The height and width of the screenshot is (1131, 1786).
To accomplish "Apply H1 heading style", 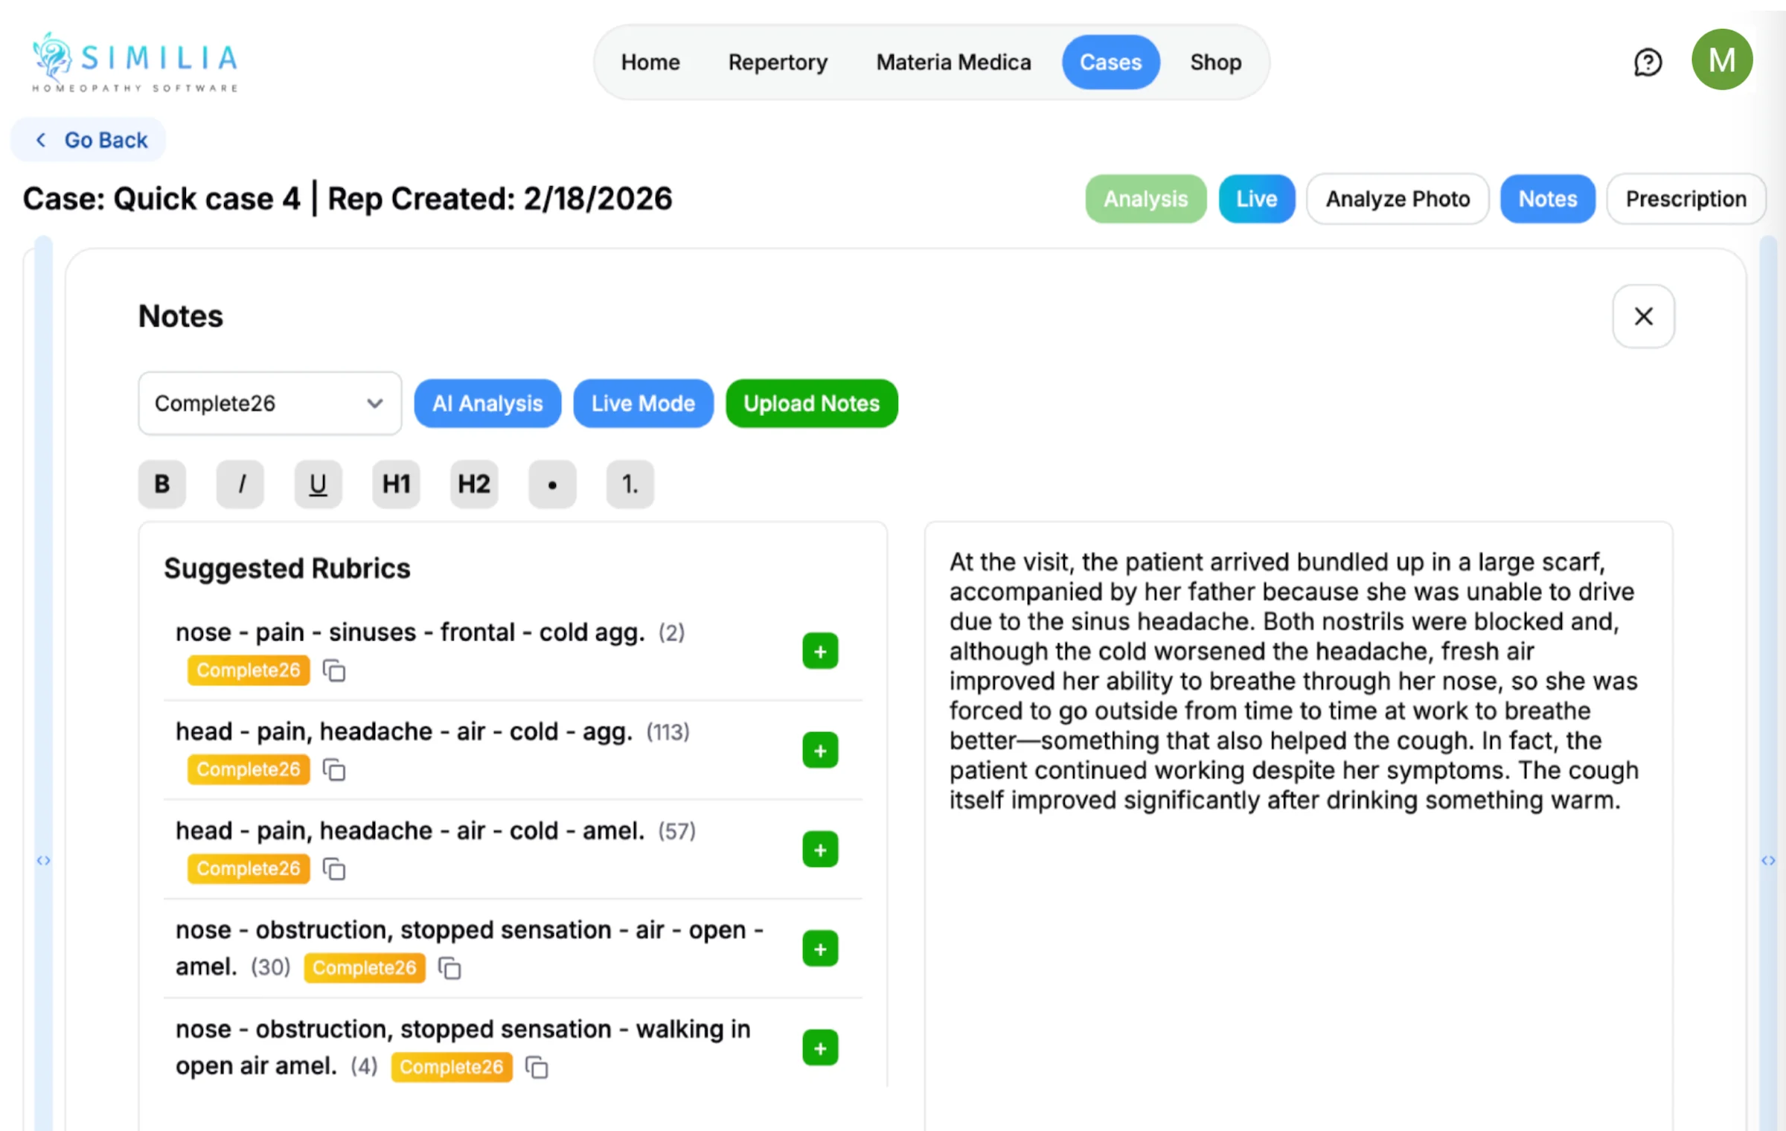I will pos(395,484).
